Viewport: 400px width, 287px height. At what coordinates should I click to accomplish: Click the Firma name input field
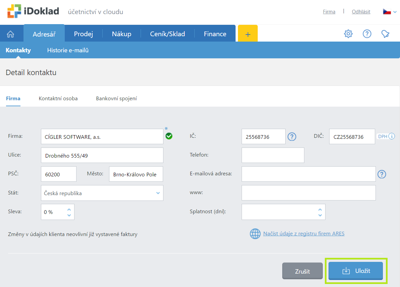point(102,136)
